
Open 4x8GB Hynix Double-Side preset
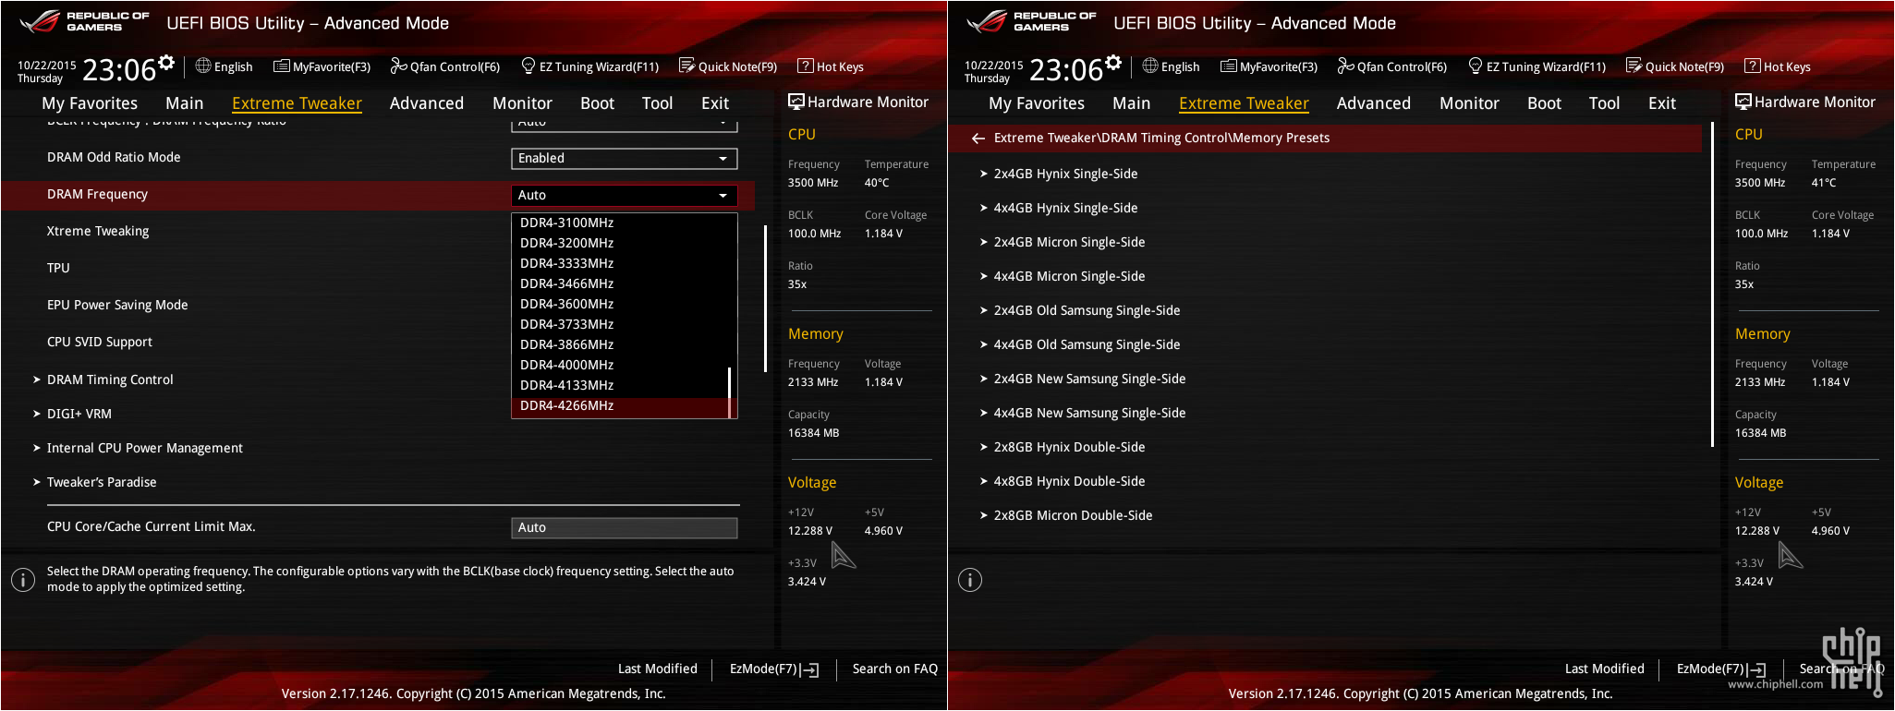[x=1069, y=481]
